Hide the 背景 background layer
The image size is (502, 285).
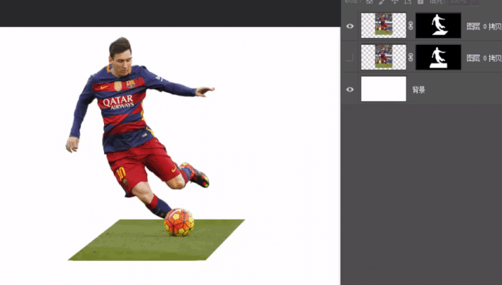click(350, 89)
